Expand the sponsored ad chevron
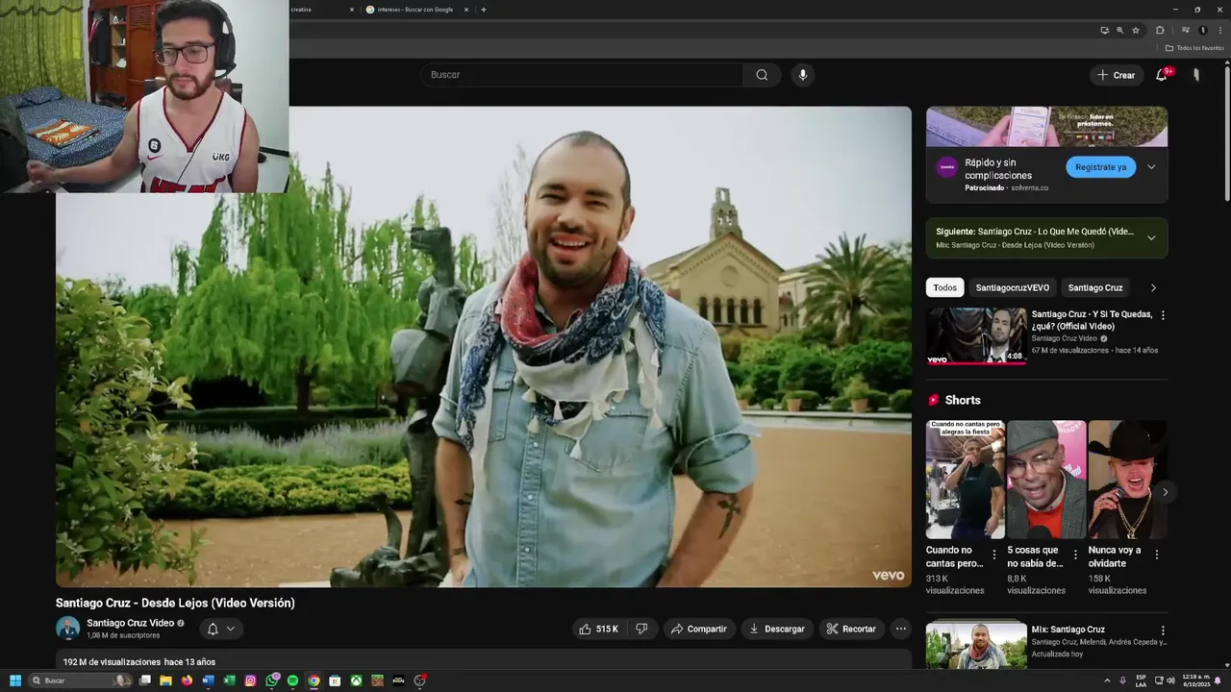Screen dimensions: 1231x692 tap(1151, 167)
